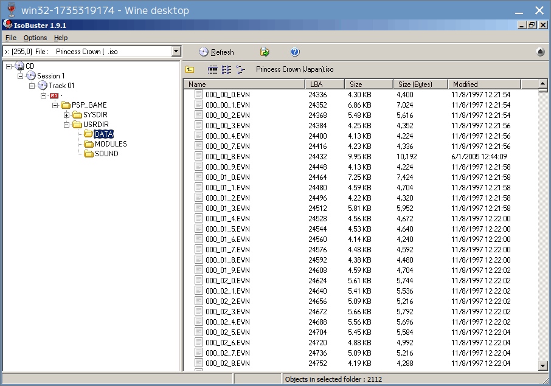This screenshot has width=551, height=386.
Task: Sort by the Modified column header
Action: [485, 84]
